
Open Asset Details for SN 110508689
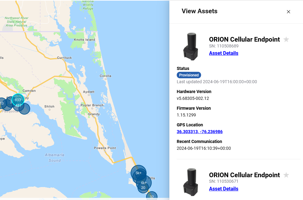coord(224,53)
